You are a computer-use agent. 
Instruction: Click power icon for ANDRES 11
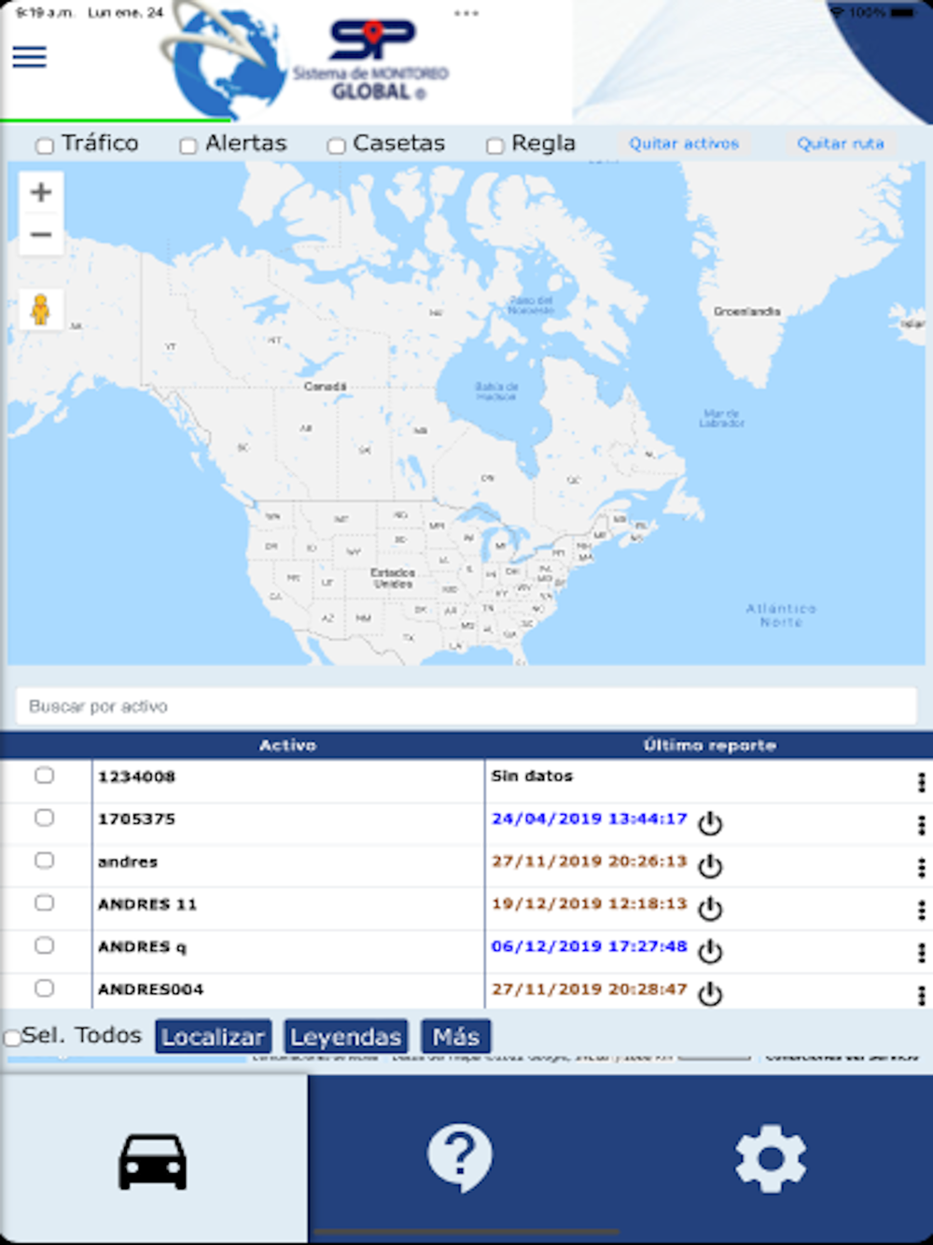(710, 908)
